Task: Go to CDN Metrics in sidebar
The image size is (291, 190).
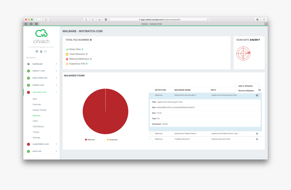Action: [38, 127]
